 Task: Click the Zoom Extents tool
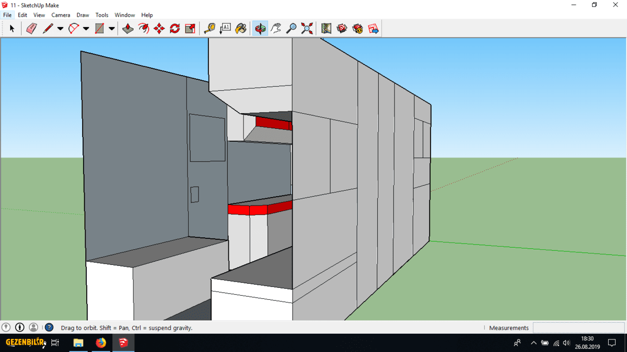tap(307, 29)
